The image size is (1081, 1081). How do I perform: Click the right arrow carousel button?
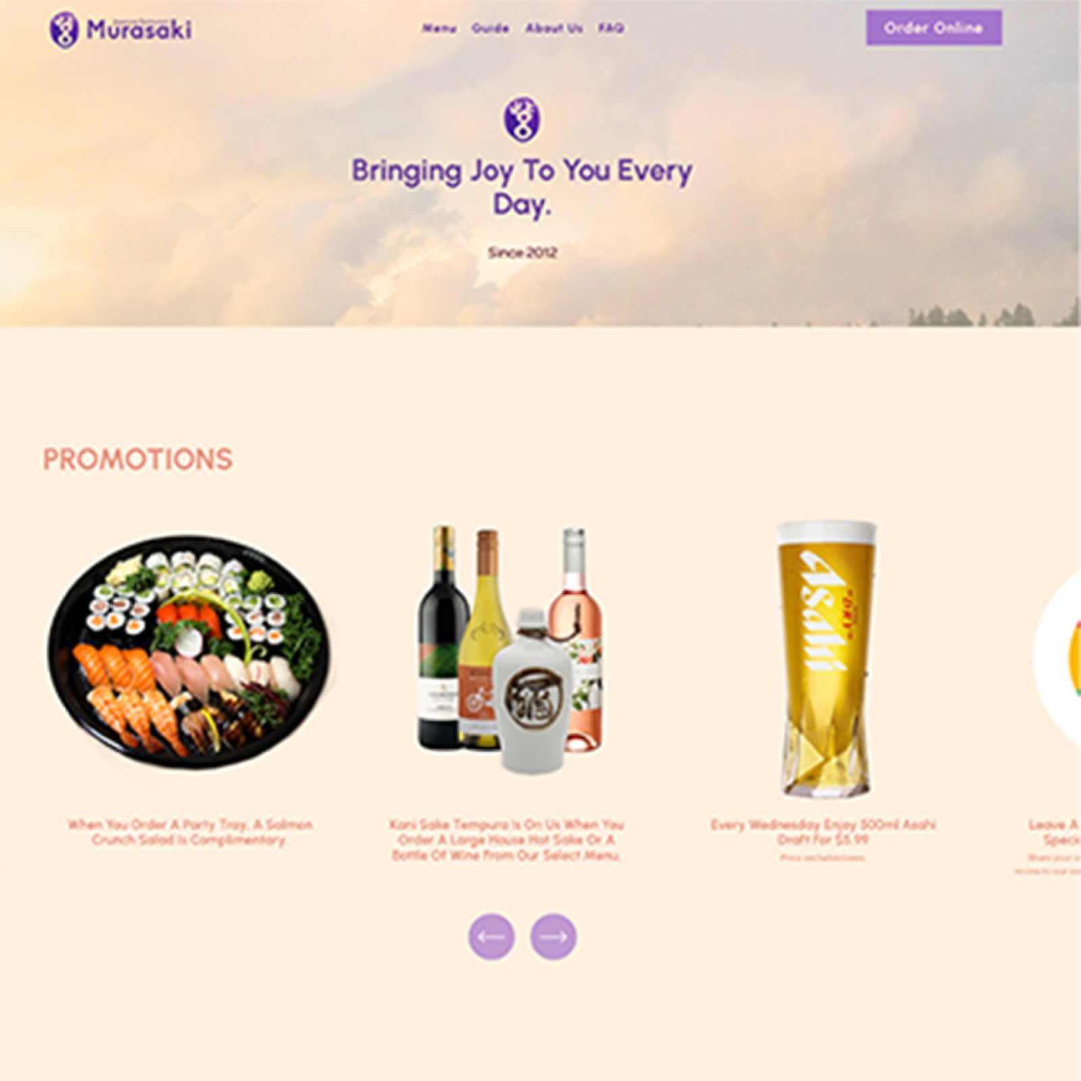[x=553, y=936]
